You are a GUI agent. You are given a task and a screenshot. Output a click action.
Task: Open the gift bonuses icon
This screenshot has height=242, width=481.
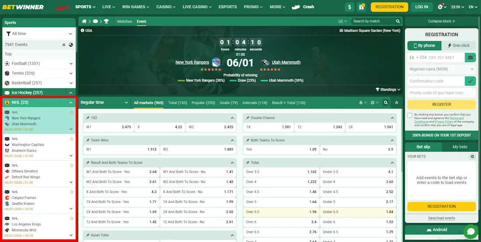coord(361,7)
